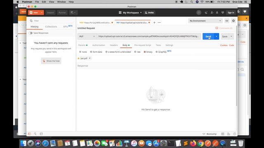Image resolution: width=264 pixels, height=148 pixels.
Task: Click the heart icon in header
Action: [x=223, y=13]
